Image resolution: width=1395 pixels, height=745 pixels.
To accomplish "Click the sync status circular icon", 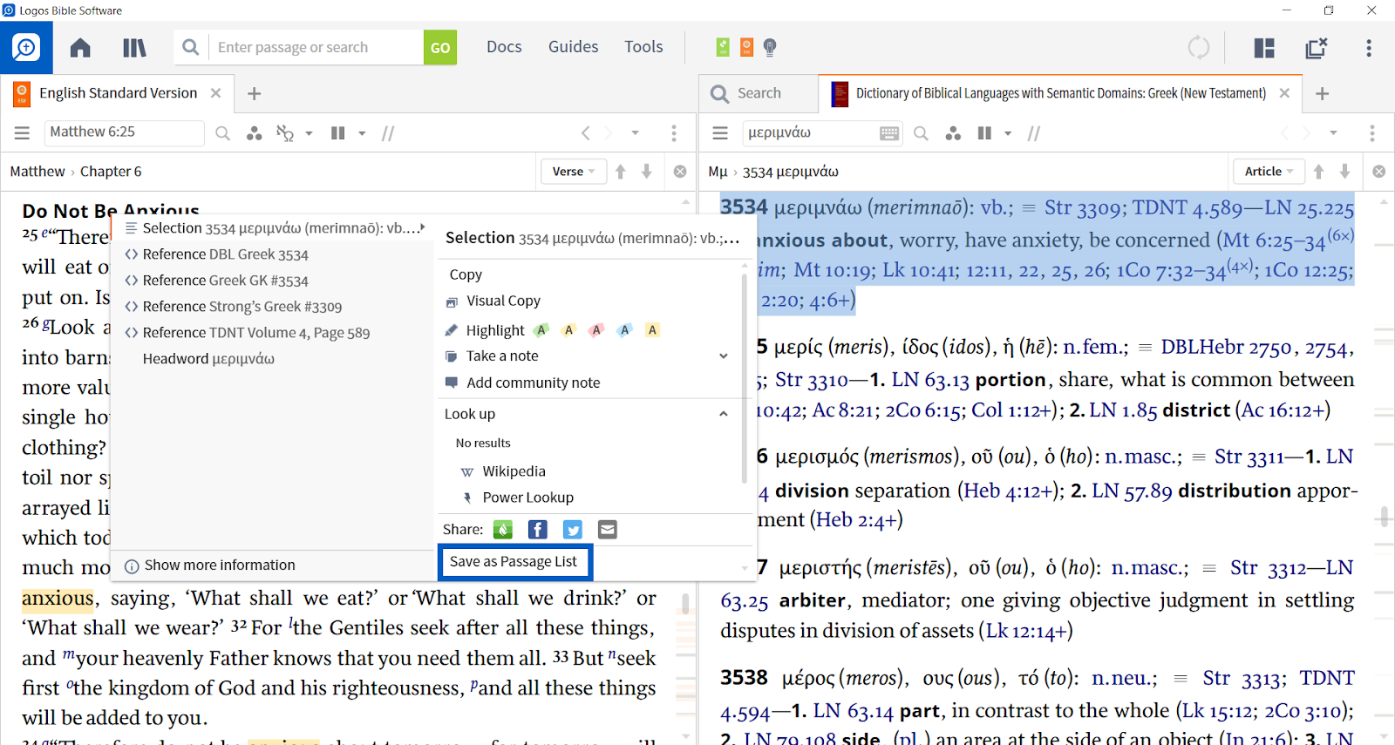I will click(x=1199, y=47).
